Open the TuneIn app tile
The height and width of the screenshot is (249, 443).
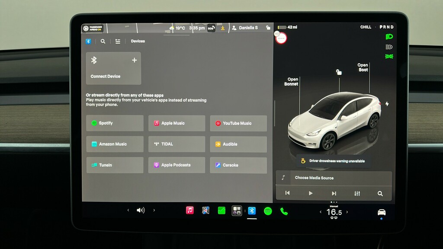(115, 165)
